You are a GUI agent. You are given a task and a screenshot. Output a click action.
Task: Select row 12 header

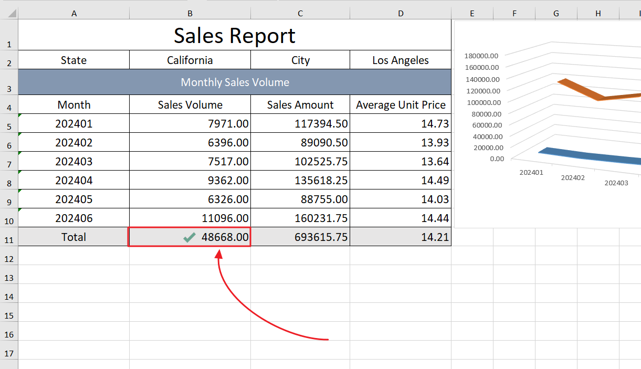[x=9, y=256]
